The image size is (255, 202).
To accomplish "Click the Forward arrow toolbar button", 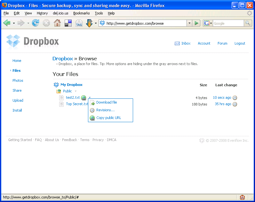I will [21, 23].
